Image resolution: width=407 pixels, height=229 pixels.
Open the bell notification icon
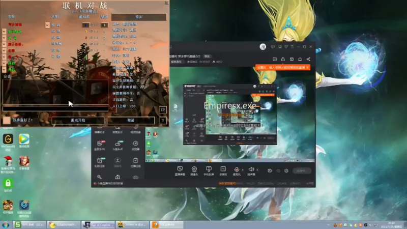300,59
